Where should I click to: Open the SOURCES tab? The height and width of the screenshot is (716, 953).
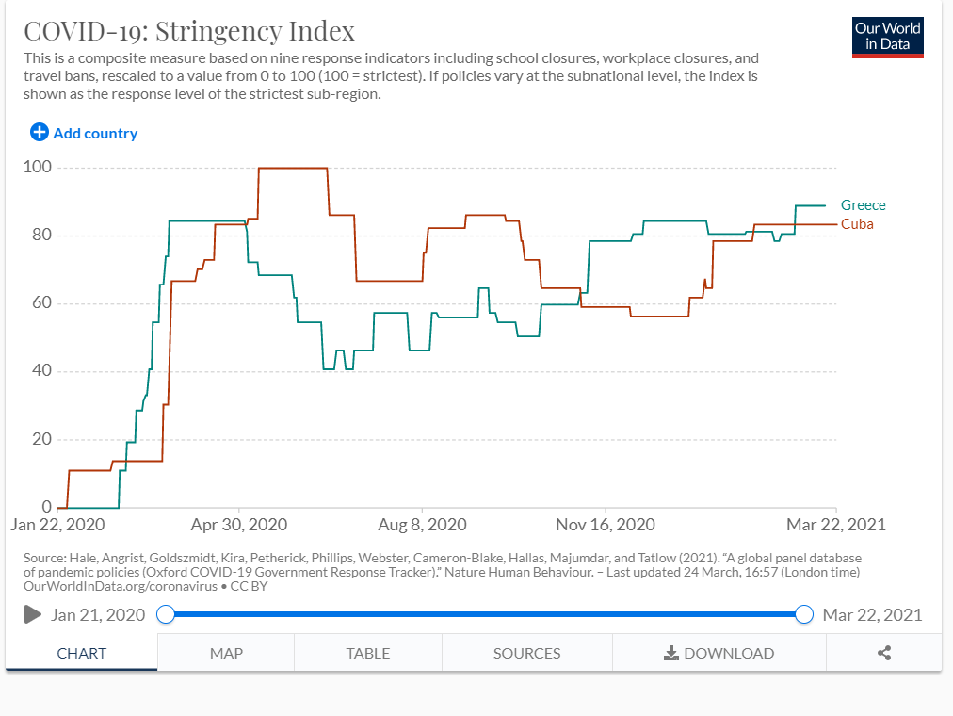point(526,653)
